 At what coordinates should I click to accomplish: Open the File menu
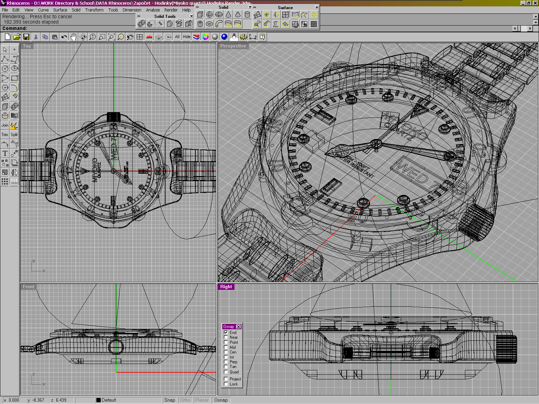pos(5,10)
